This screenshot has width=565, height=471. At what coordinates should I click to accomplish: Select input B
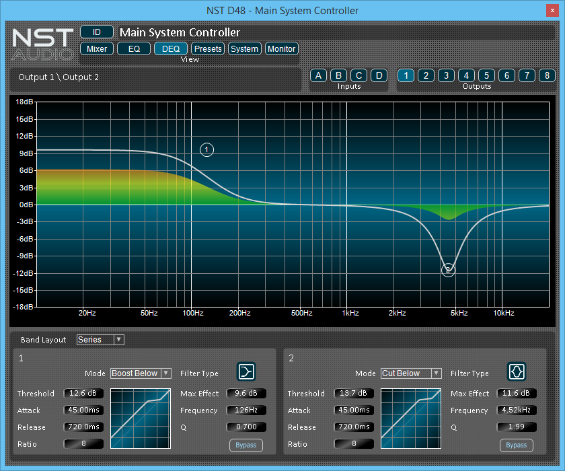point(339,75)
